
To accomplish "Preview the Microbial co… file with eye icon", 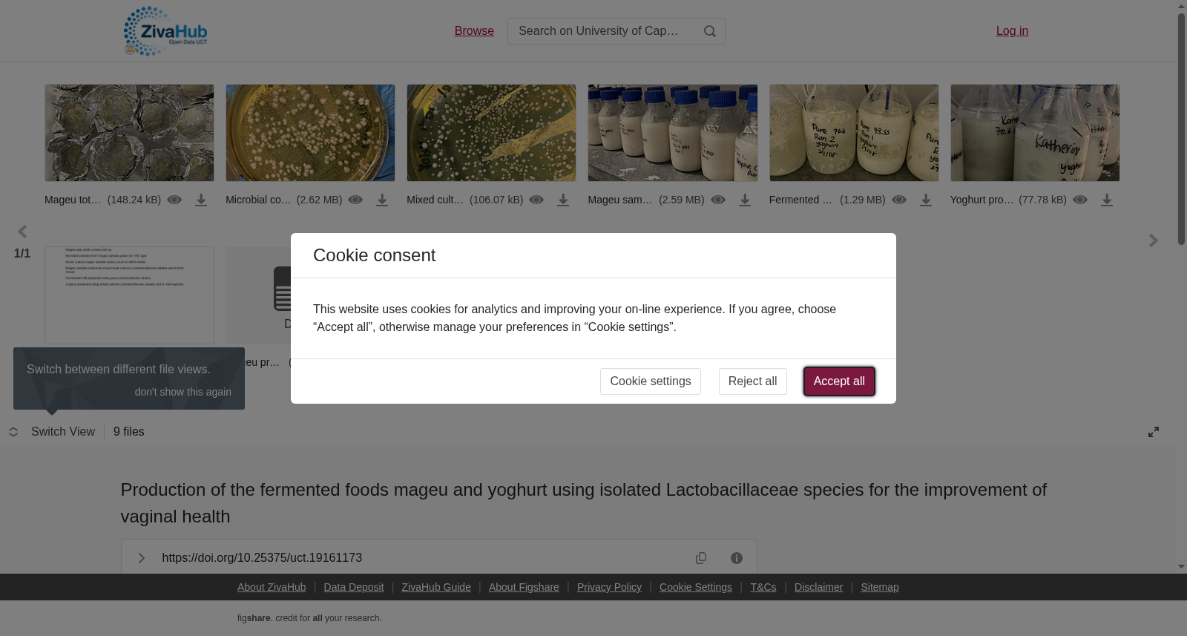I will coord(355,200).
